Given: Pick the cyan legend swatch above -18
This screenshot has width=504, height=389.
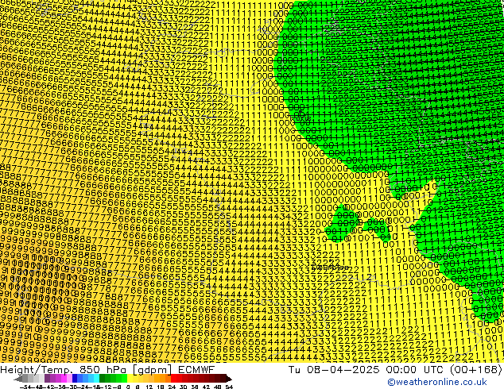Looking at the screenshot, I should (96, 379).
